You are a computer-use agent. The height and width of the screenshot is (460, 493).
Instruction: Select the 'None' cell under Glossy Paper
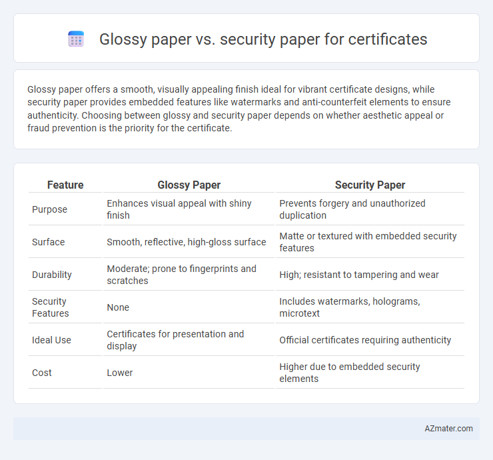coord(189,307)
